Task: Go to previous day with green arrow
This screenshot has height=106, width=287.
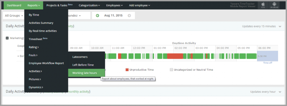Action: [98, 15]
